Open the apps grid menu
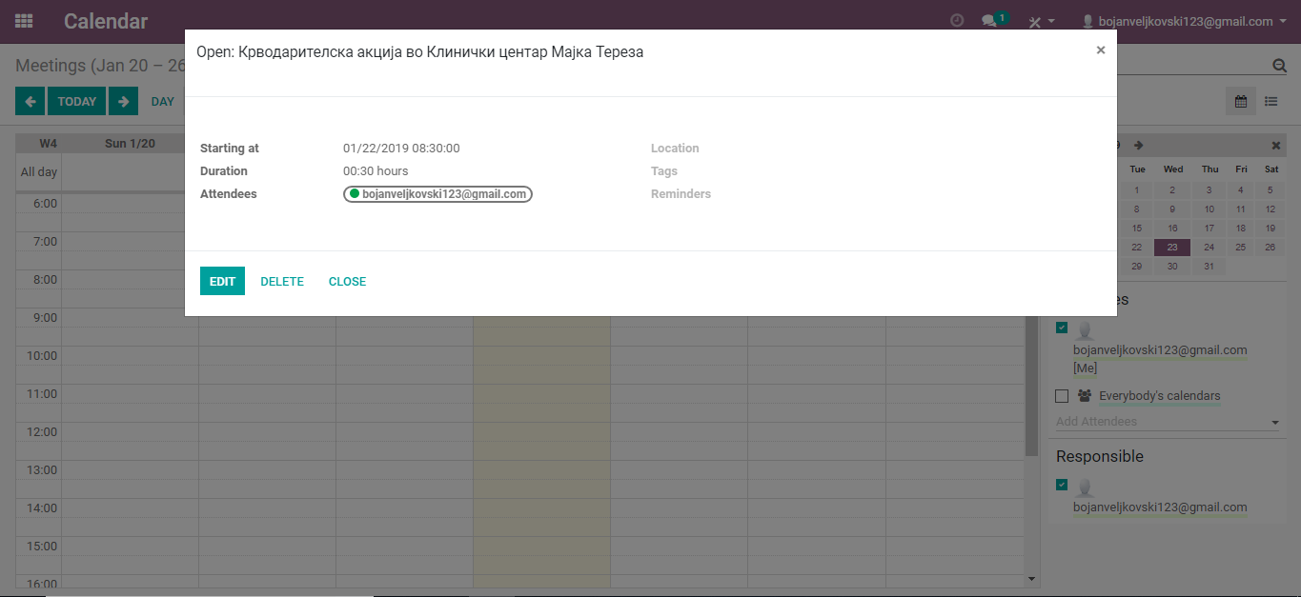The image size is (1301, 597). [x=24, y=21]
